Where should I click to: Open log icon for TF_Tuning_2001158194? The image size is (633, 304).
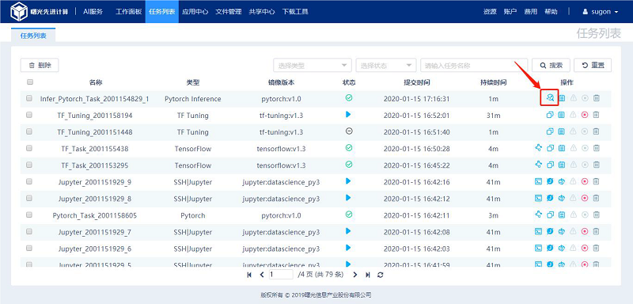pos(561,115)
